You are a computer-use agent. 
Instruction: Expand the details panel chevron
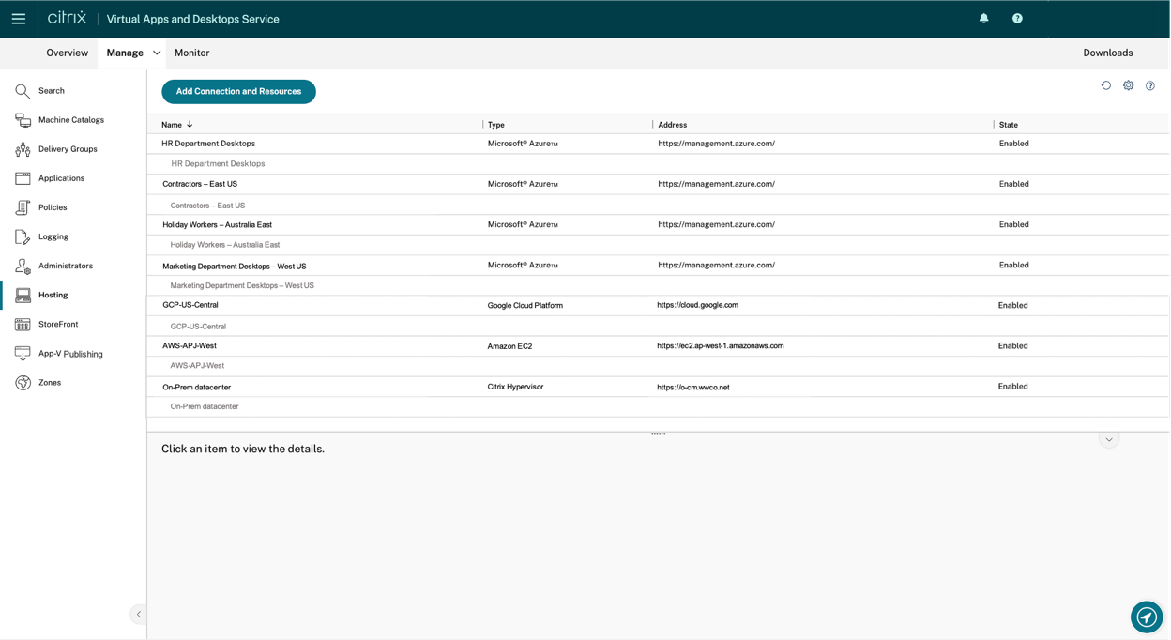[x=1108, y=438]
